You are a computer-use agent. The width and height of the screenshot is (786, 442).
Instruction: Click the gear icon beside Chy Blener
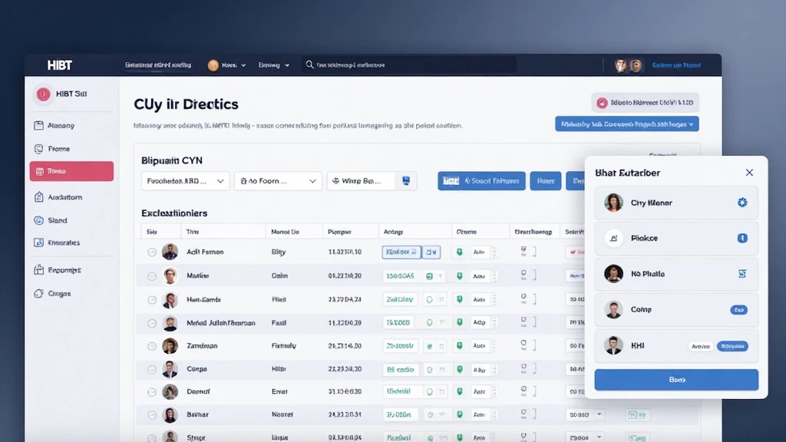click(741, 203)
